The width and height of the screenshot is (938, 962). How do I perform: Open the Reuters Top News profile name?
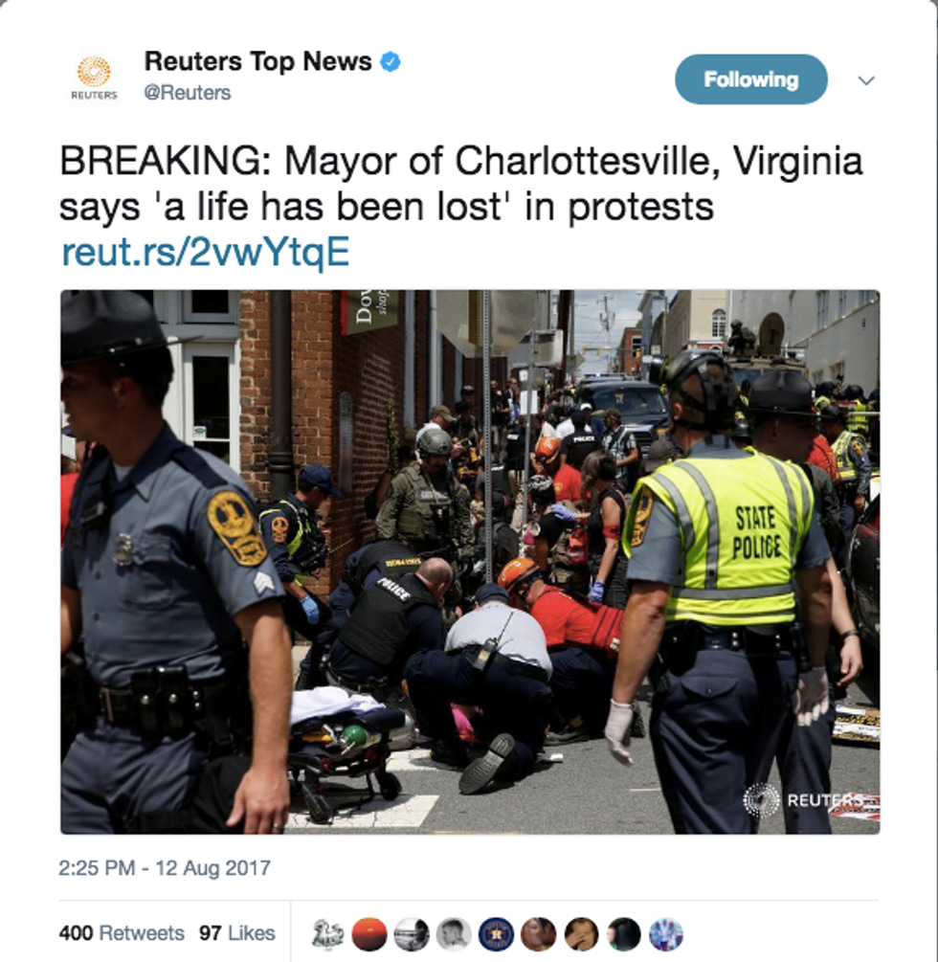point(257,61)
